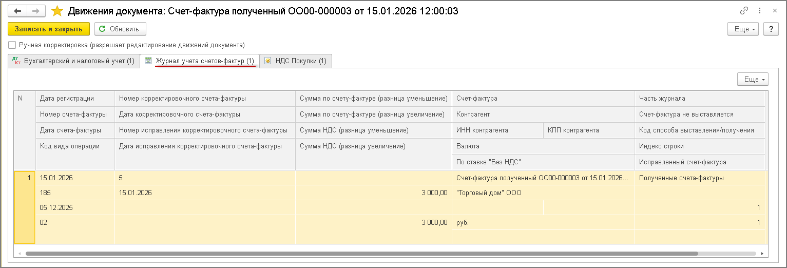The image size is (787, 268).
Task: Click Сумма НДС (разница увеличение) header
Action: [x=374, y=154]
